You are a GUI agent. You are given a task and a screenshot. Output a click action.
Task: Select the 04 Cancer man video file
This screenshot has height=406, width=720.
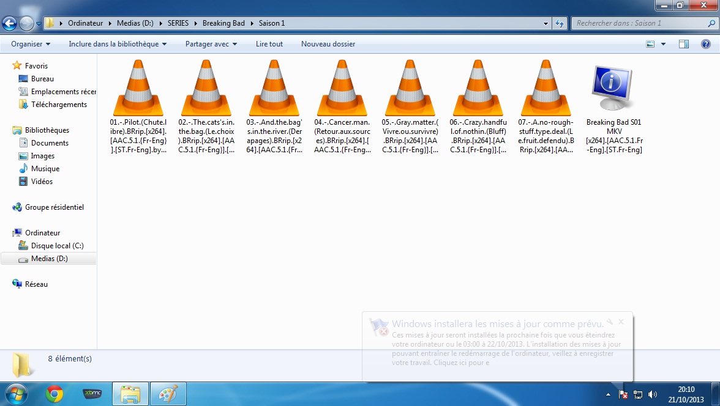pyautogui.click(x=342, y=106)
